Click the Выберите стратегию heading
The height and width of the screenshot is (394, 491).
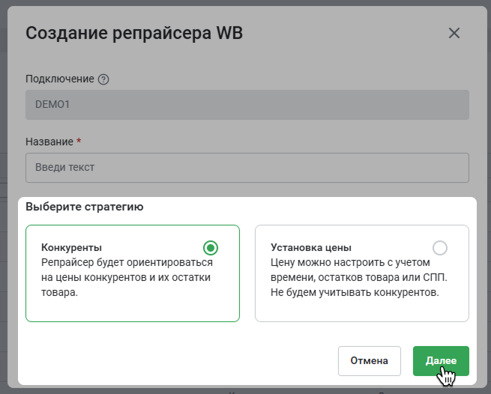pos(84,207)
